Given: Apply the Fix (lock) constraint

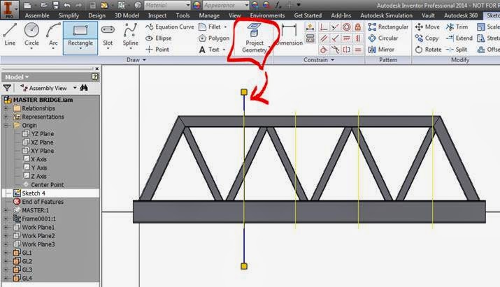Looking at the screenshot, I should [358, 27].
